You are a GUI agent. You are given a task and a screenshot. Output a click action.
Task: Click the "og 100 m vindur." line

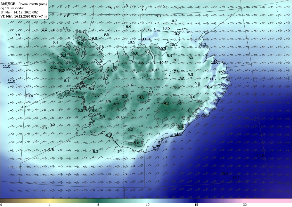(x=13, y=8)
